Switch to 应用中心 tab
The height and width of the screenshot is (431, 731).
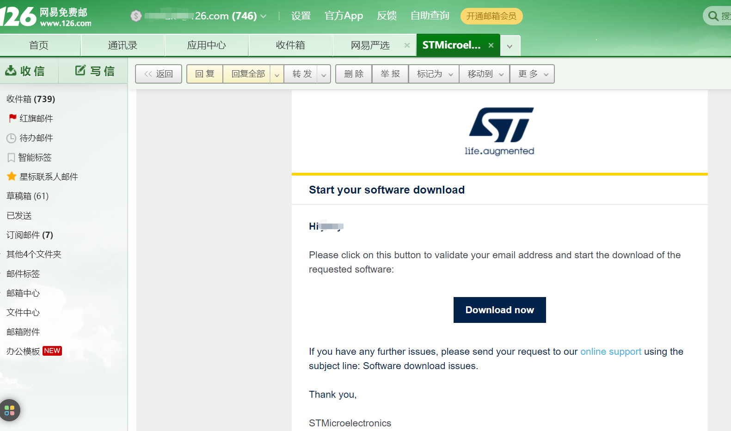[x=207, y=45]
